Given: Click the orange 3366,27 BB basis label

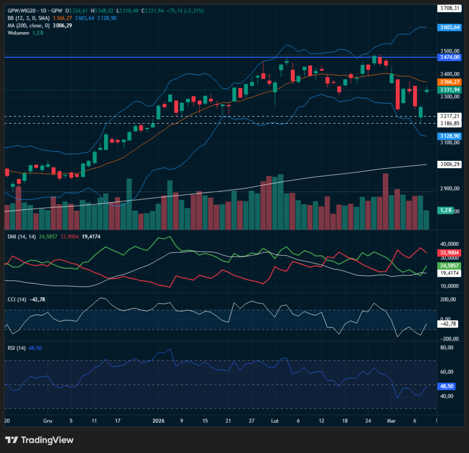Looking at the screenshot, I should [x=449, y=82].
